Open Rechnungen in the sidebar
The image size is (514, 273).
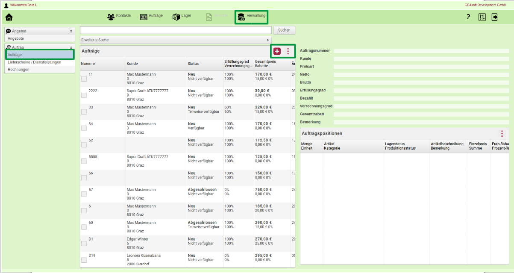click(18, 69)
